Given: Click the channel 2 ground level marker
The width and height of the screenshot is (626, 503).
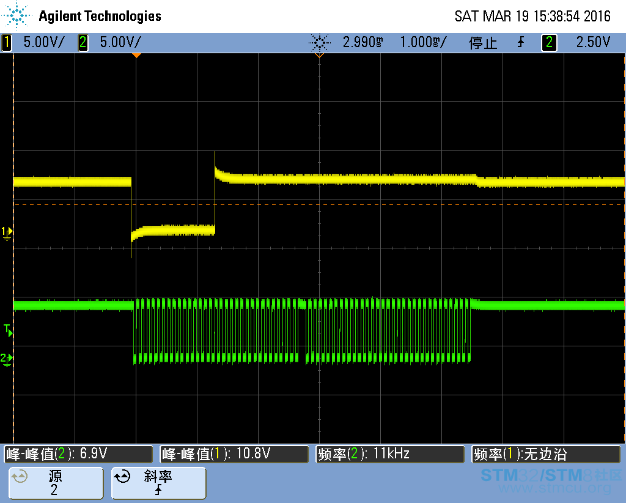Looking at the screenshot, I should 6,359.
